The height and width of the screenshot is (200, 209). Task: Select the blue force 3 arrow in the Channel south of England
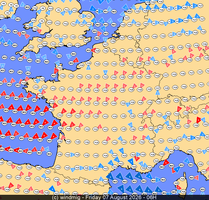(55, 52)
